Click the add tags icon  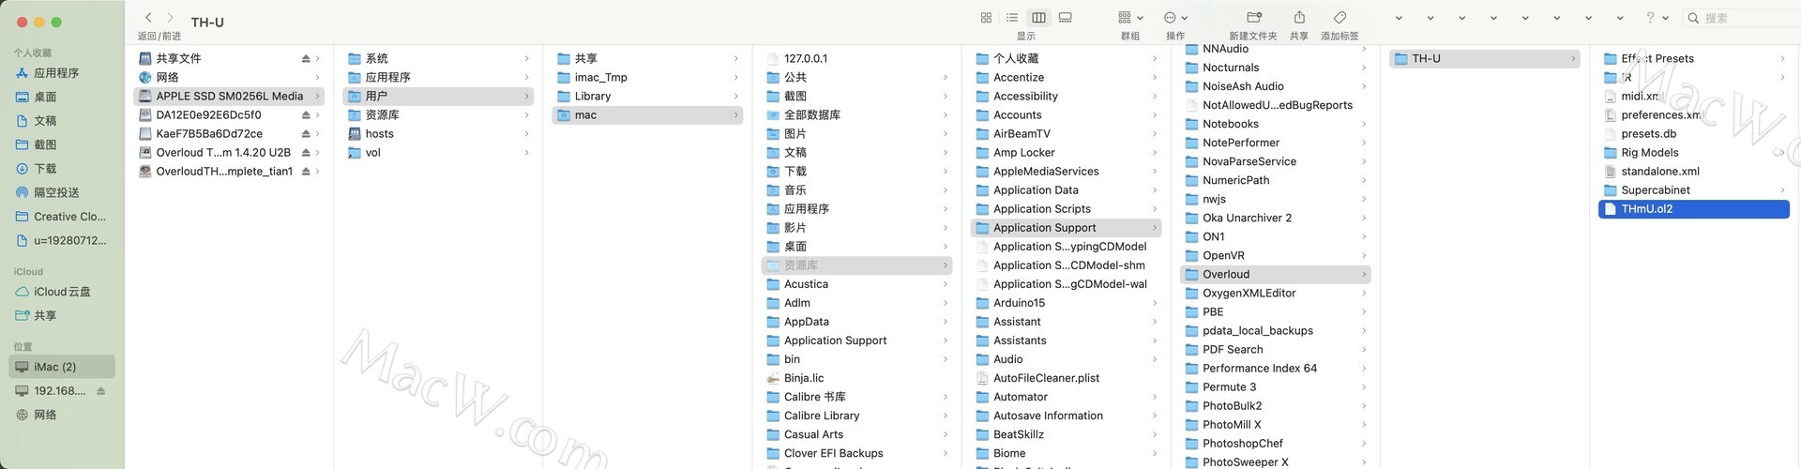[x=1339, y=18]
